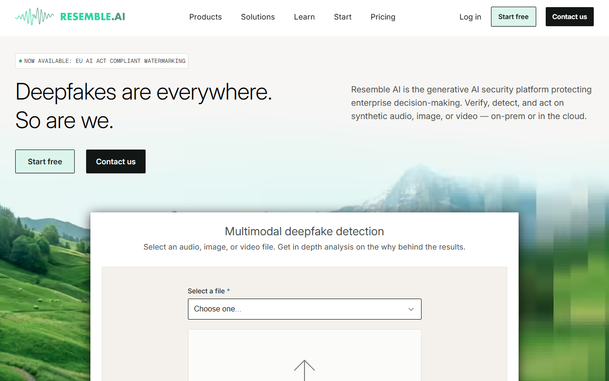Go to the Pricing page

[x=383, y=17]
